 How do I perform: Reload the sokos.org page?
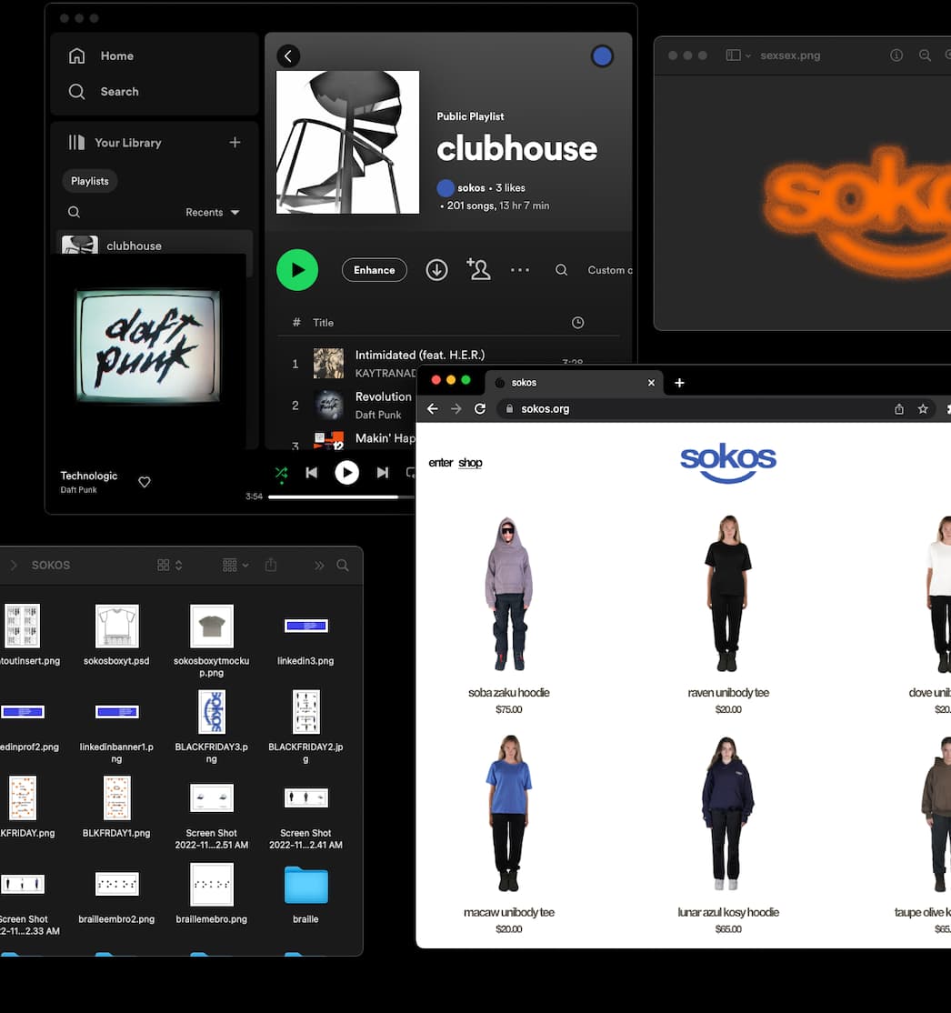(480, 409)
